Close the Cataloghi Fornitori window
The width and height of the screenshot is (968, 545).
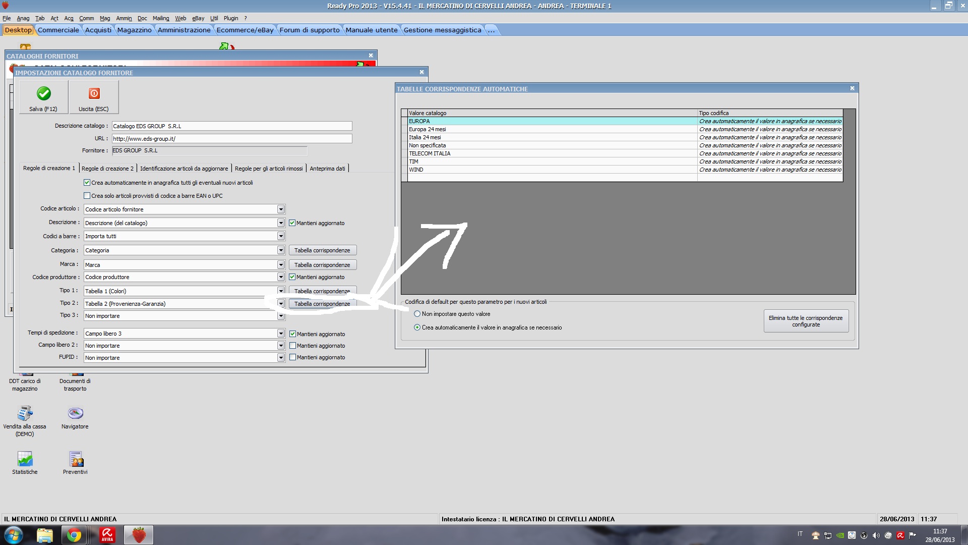tap(371, 56)
